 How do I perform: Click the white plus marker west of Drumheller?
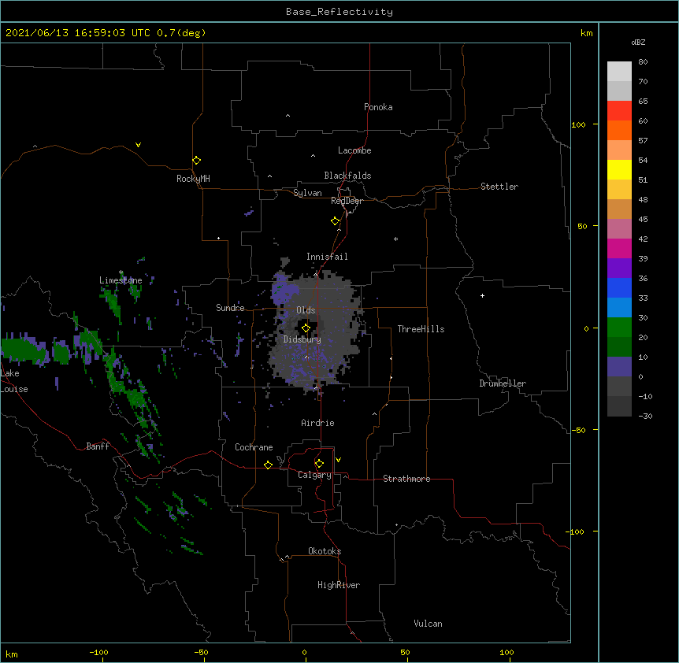tap(482, 295)
